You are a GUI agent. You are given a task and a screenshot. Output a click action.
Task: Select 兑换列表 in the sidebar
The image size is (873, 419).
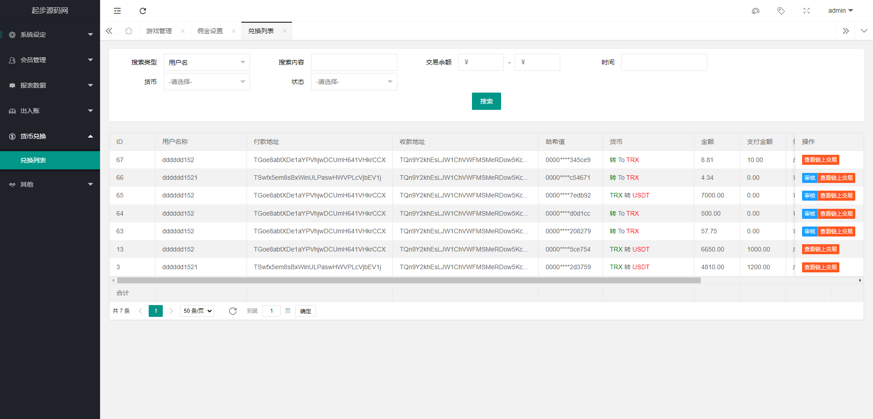[x=33, y=160]
